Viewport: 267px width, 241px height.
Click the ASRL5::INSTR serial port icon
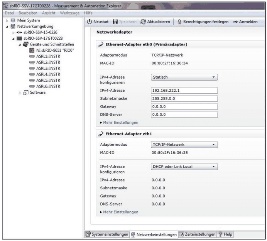32,80
